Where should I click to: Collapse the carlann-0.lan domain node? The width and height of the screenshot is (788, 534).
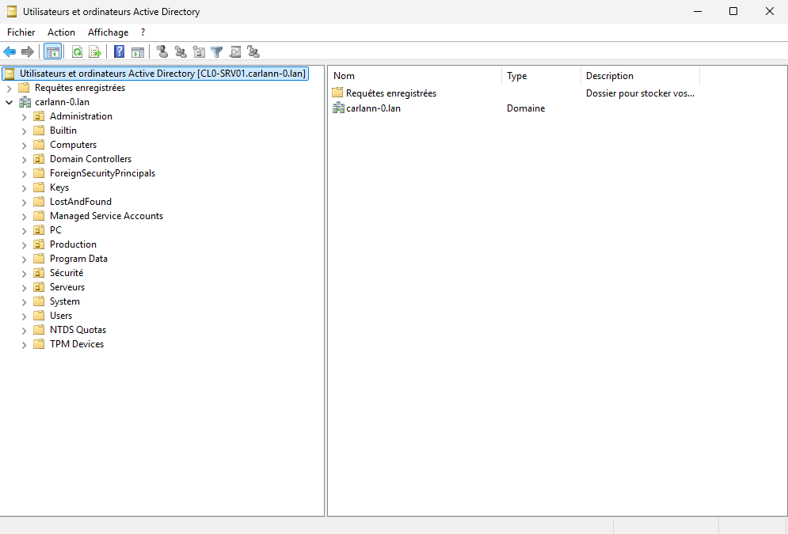click(x=9, y=102)
